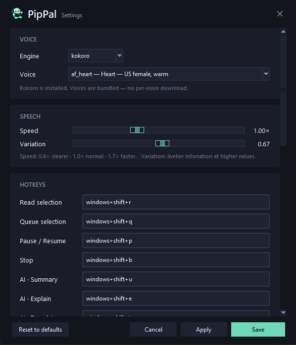The height and width of the screenshot is (345, 296).
Task: Click the 'Read selection' label
Action: click(x=41, y=202)
